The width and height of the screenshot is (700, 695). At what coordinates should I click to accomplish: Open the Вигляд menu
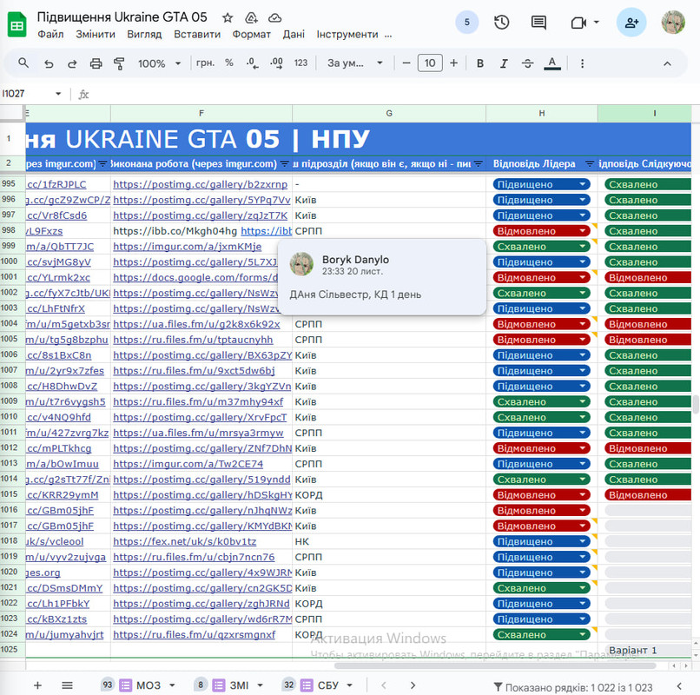144,35
